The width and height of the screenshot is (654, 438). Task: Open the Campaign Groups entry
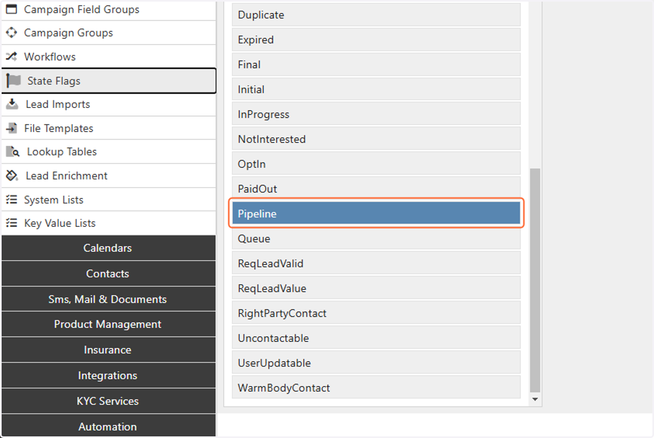pyautogui.click(x=108, y=33)
